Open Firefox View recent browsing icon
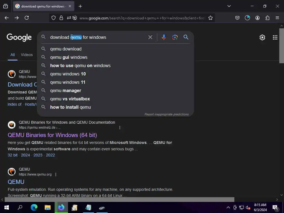This screenshot has height=213, width=284. pos(6,6)
